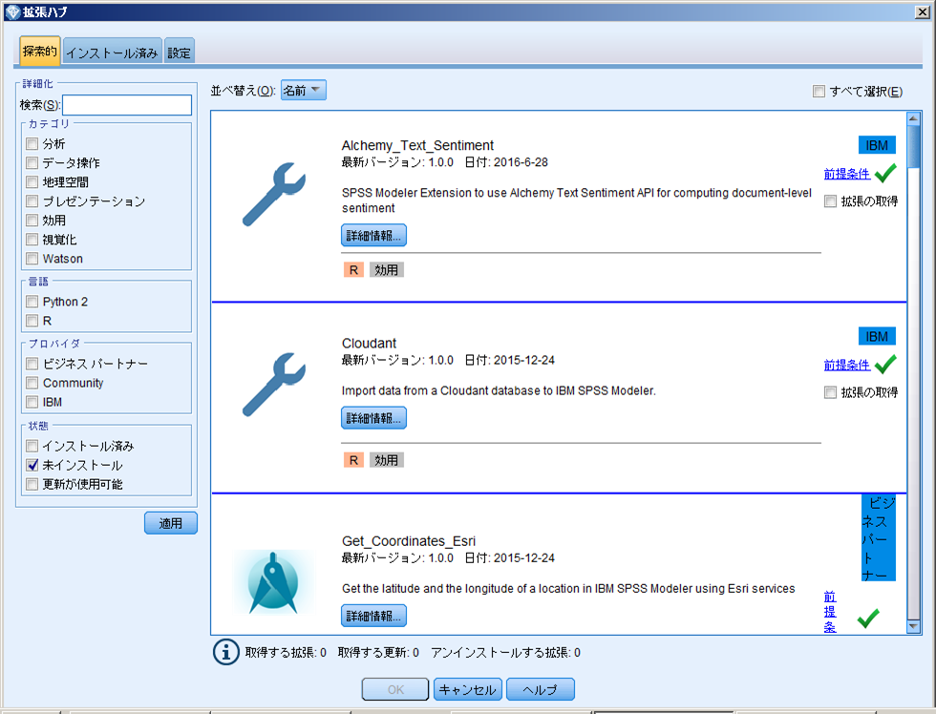Click the R tag under Alchemy_Text_Sentiment
The width and height of the screenshot is (936, 714).
coord(353,270)
